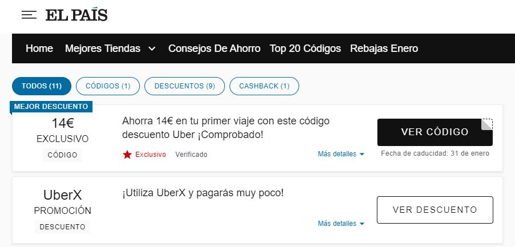Viewport: 515px width, 247px height.
Task: Click the EL PAÍS logo
Action: tap(77, 15)
